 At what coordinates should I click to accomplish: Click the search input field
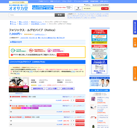tap(32, 15)
